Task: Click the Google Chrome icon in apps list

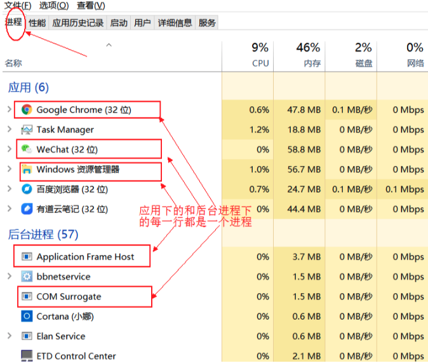Action: (x=27, y=109)
